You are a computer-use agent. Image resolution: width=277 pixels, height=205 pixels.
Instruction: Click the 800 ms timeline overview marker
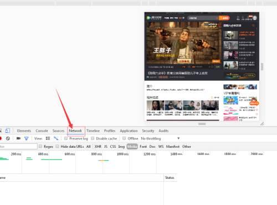tap(96, 154)
